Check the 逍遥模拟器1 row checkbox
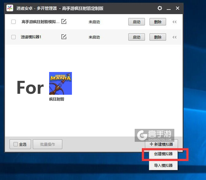206x180 pixels. point(13,37)
